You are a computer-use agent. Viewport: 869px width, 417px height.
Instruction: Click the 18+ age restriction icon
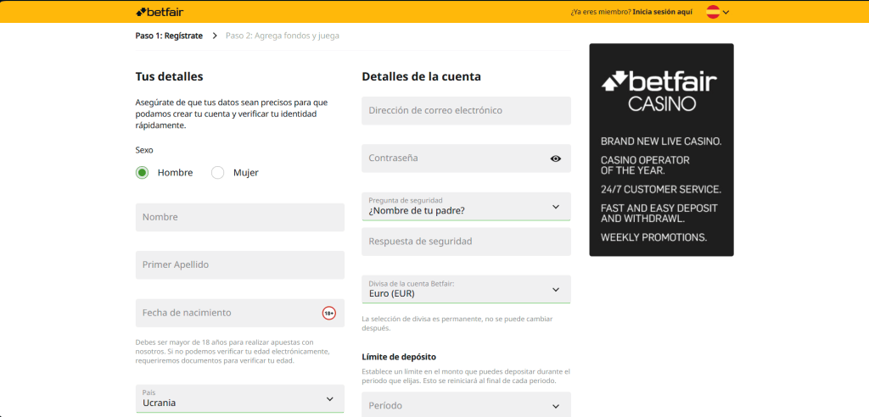[x=328, y=314]
